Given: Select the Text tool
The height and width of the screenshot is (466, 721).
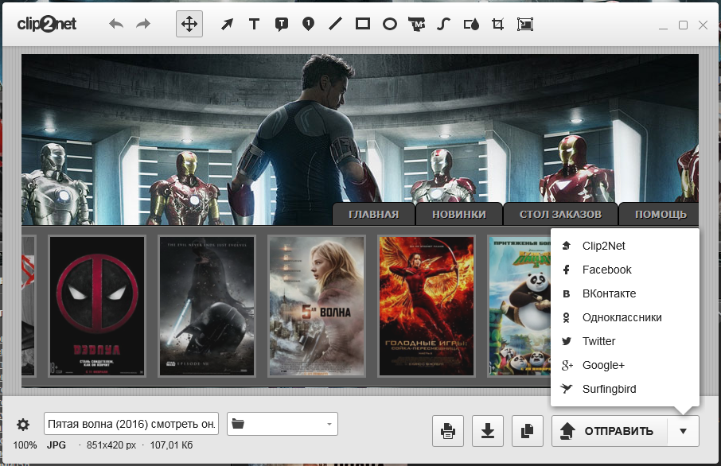Looking at the screenshot, I should pyautogui.click(x=254, y=24).
